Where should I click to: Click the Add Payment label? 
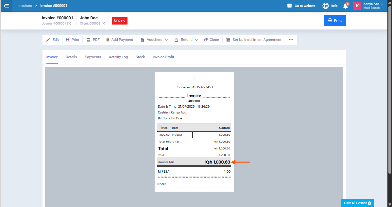tap(122, 40)
